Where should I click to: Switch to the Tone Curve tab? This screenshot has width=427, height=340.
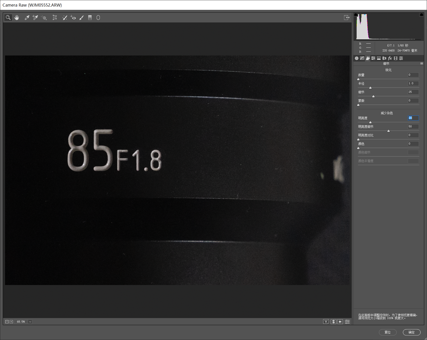(x=362, y=58)
